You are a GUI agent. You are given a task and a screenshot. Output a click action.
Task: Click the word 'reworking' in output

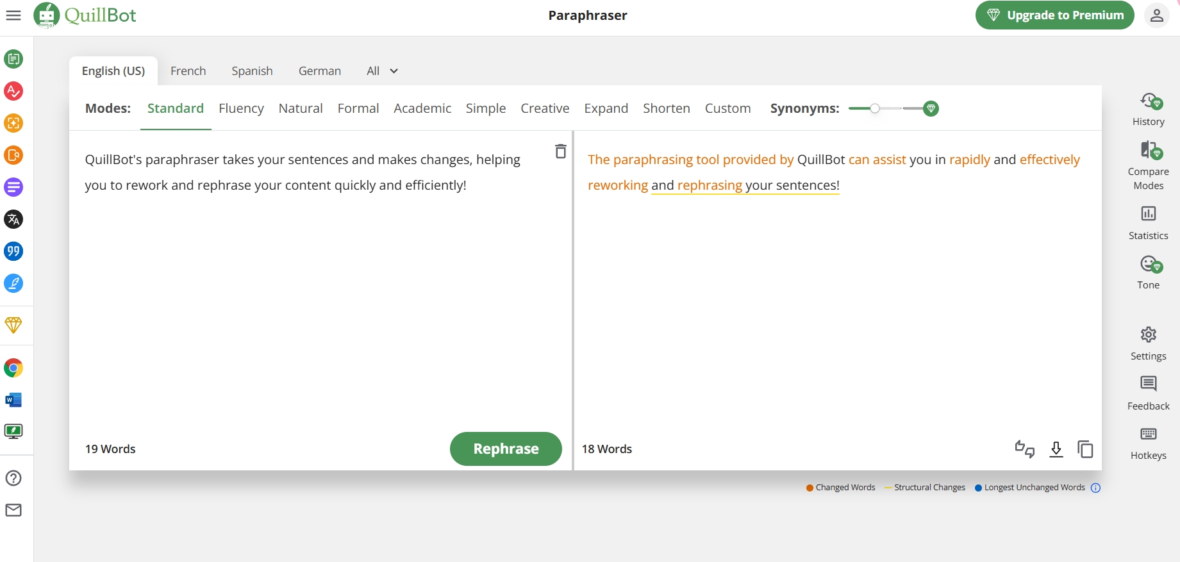tap(618, 185)
